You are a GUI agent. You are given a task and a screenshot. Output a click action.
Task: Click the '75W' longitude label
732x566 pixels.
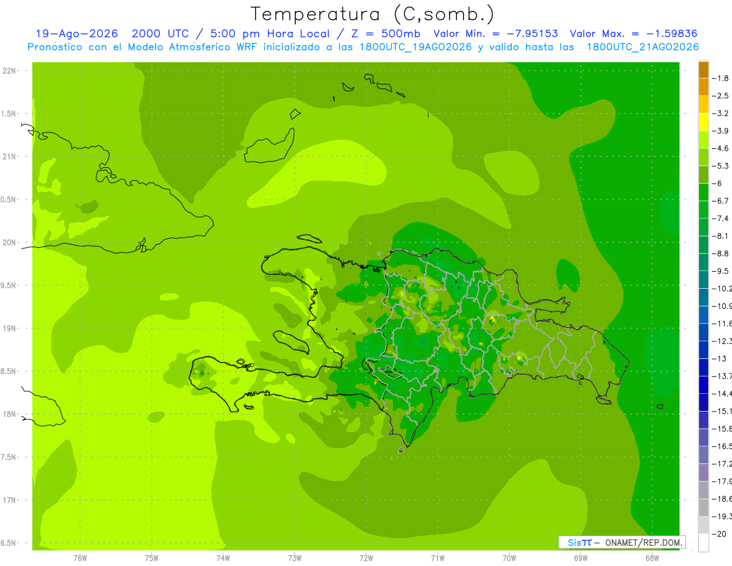[151, 557]
